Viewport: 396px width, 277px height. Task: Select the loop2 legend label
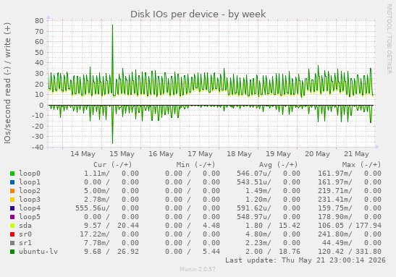coord(30,191)
